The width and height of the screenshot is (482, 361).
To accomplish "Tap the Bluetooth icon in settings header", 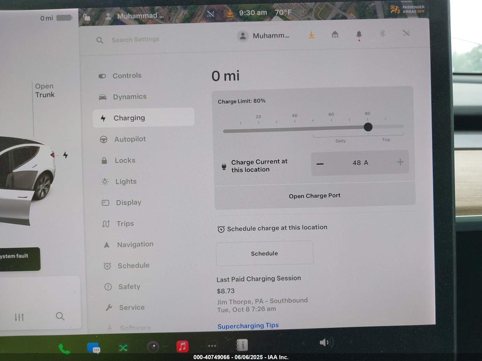I will pyautogui.click(x=382, y=34).
